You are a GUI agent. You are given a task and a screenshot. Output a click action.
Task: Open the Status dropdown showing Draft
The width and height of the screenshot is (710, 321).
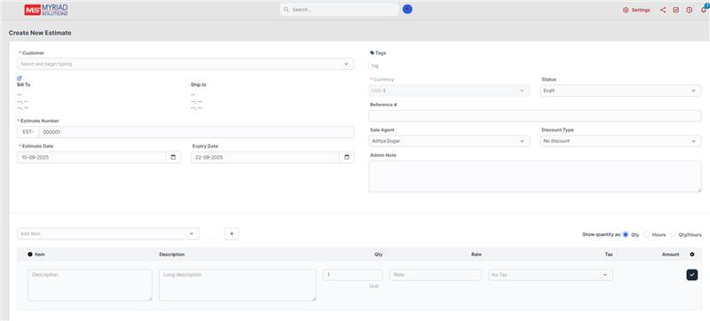(x=620, y=90)
